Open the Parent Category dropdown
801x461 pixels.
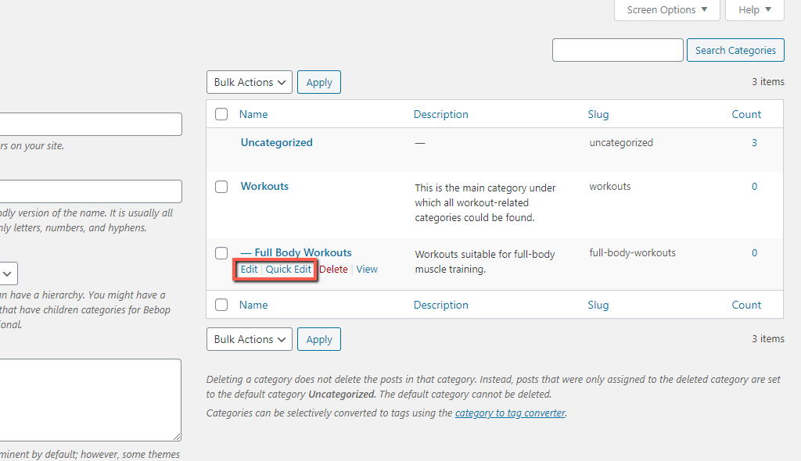(9, 273)
